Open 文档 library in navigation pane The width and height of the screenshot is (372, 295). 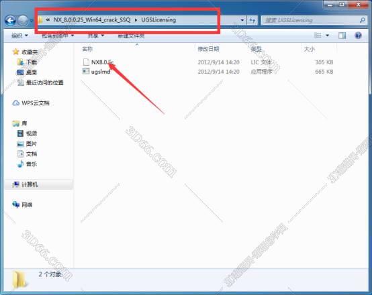coord(32,154)
